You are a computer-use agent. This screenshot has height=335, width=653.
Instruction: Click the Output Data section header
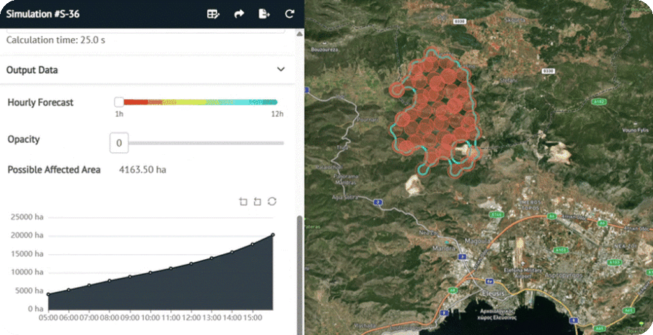point(32,70)
